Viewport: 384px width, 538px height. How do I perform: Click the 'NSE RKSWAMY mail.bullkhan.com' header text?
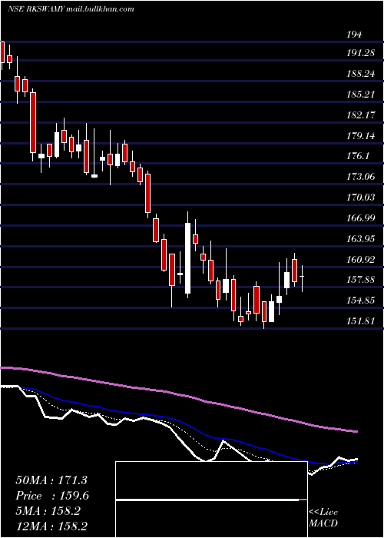(71, 9)
